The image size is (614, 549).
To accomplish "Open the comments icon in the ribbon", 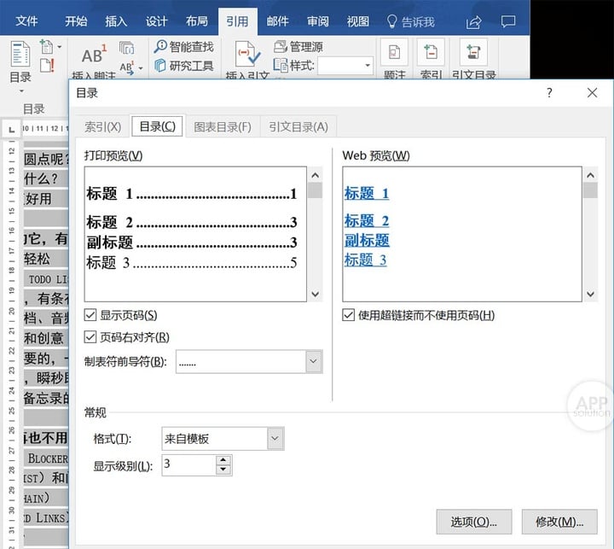I will click(x=508, y=21).
